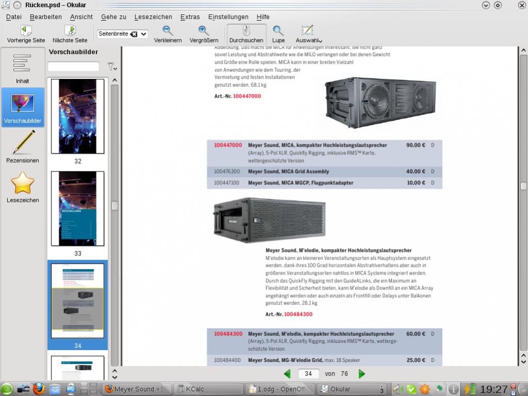Click the MICA Grid Assembly row

pos(324,171)
